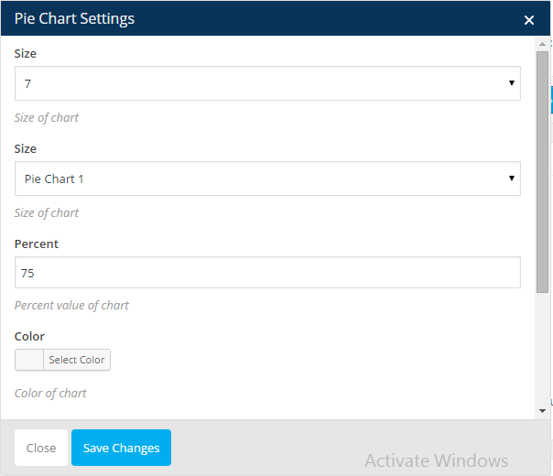The width and height of the screenshot is (553, 476).
Task: Click the 'Percent value of chart' help text
Action: tap(71, 306)
